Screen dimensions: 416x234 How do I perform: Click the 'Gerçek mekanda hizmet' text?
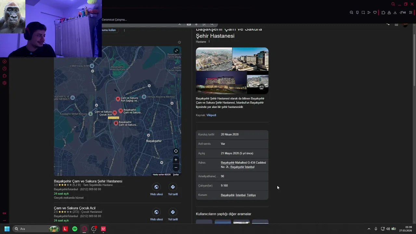[x=69, y=198]
